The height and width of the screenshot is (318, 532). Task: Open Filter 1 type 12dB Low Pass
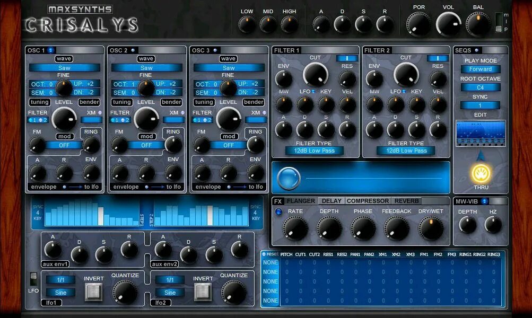tap(314, 151)
